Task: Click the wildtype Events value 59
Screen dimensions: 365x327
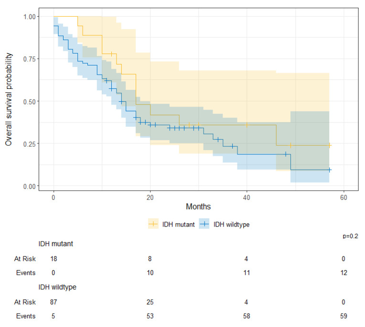Action: 344,316
